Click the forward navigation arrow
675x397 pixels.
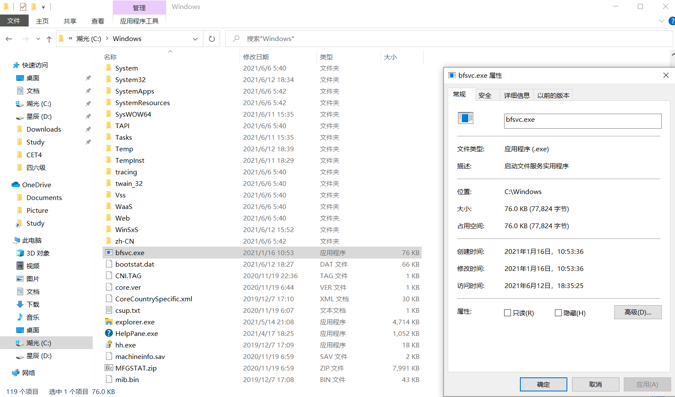pos(25,39)
